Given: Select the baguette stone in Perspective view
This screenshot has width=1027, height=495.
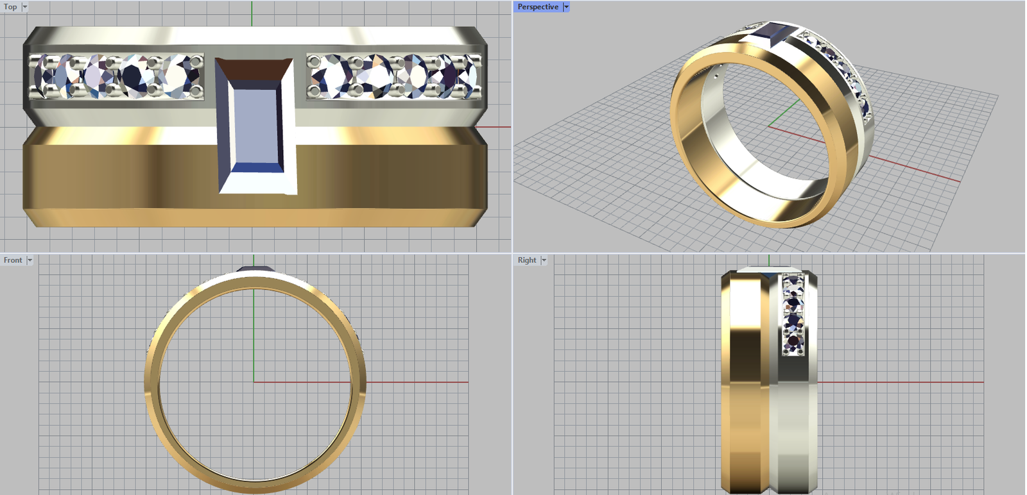Looking at the screenshot, I should click(x=772, y=33).
